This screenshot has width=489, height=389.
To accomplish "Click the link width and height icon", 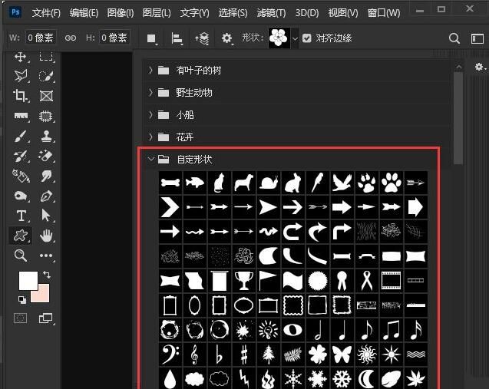I will tap(71, 38).
